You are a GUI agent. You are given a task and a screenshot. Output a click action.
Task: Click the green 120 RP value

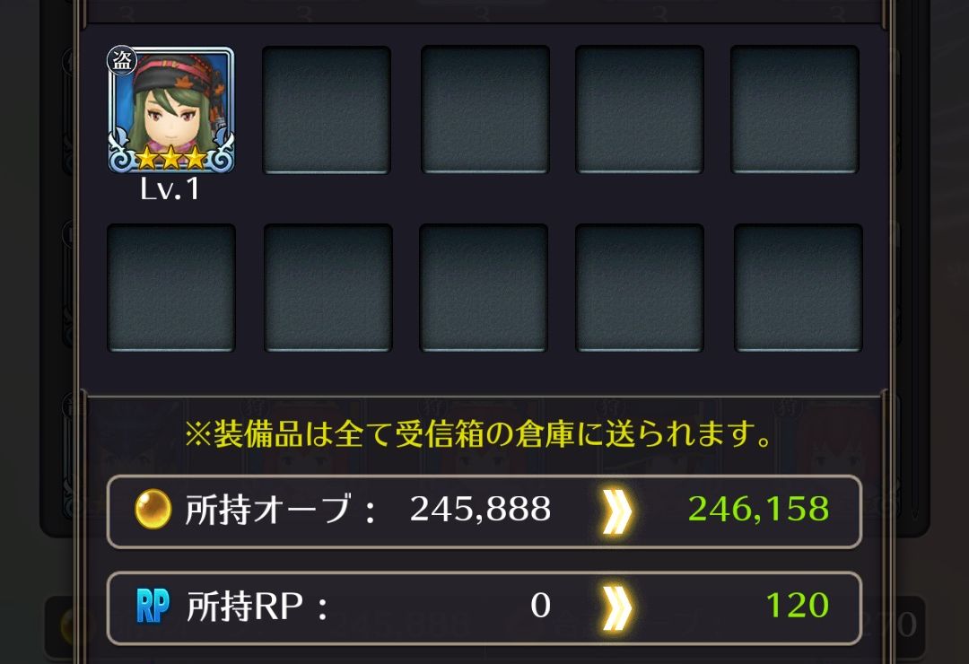798,606
